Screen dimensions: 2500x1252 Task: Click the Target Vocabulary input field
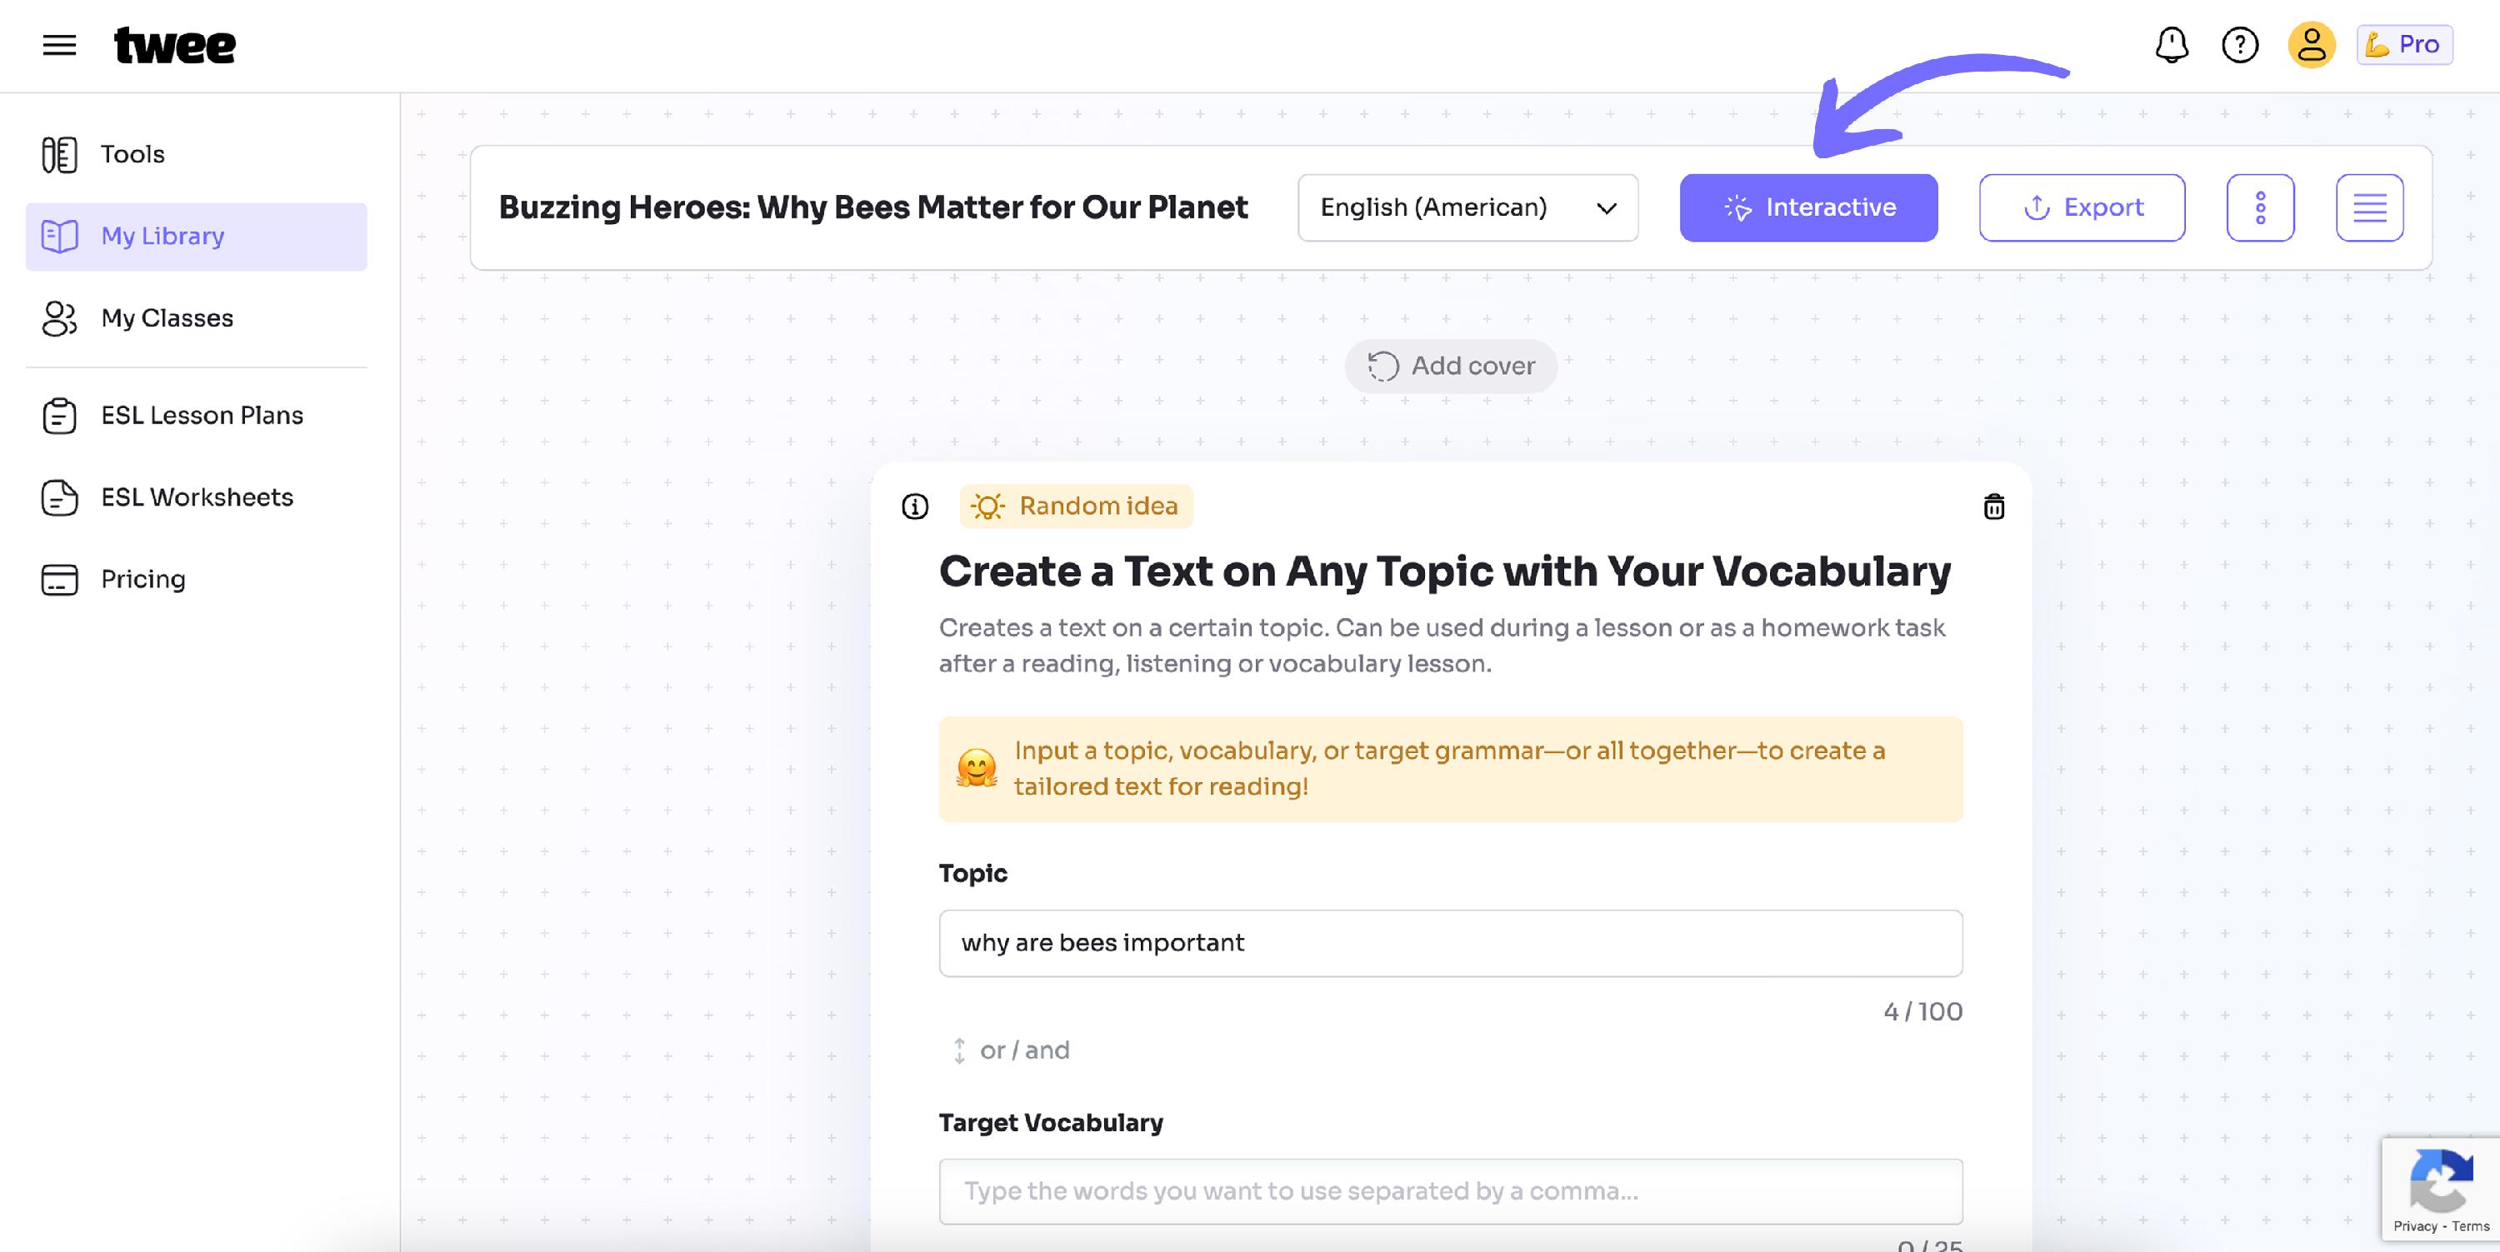point(1450,1191)
